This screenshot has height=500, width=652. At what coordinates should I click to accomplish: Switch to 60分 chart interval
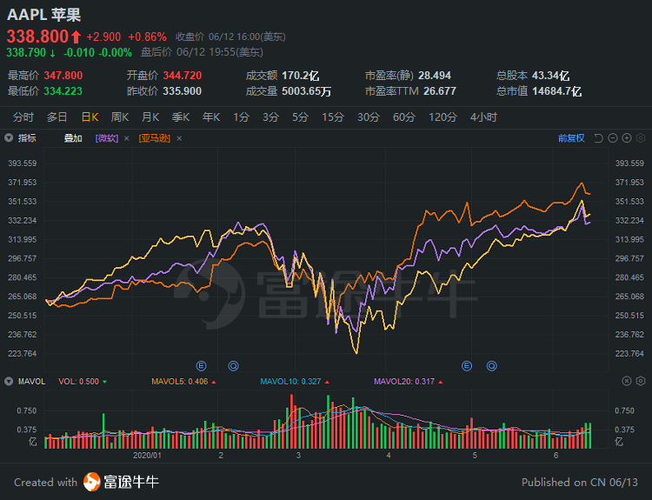[x=404, y=117]
